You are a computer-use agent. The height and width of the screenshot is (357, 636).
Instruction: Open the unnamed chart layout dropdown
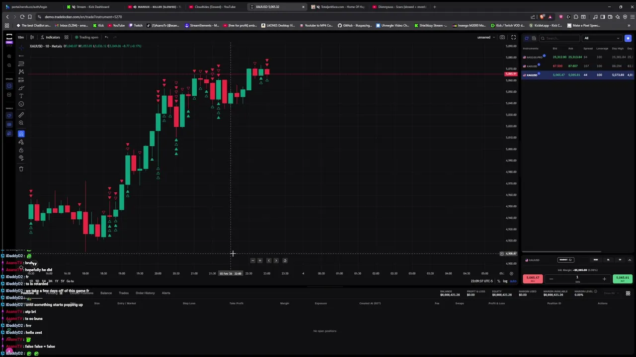485,37
